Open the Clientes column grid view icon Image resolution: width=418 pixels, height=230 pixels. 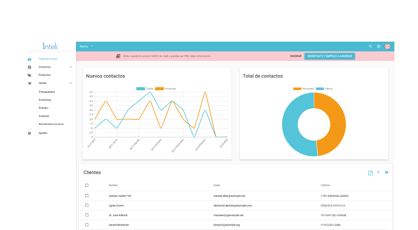[x=387, y=172]
